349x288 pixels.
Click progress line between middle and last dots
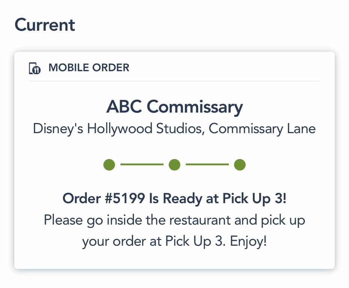click(207, 165)
